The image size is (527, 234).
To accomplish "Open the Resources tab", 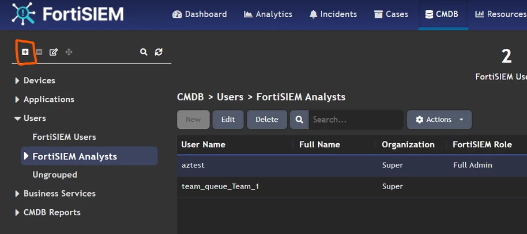I will click(x=501, y=14).
